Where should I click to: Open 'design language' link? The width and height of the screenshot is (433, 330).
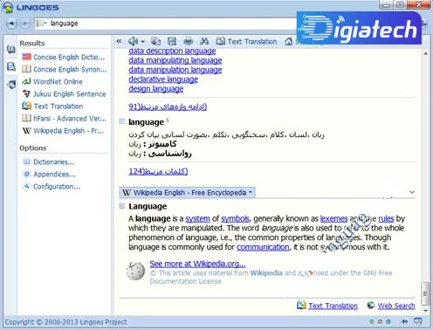(156, 89)
